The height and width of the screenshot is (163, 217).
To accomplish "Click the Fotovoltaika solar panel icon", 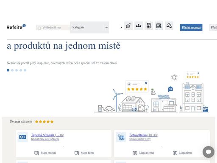I will 121,137.
